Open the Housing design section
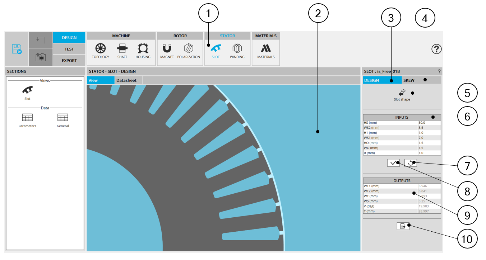 pos(143,49)
